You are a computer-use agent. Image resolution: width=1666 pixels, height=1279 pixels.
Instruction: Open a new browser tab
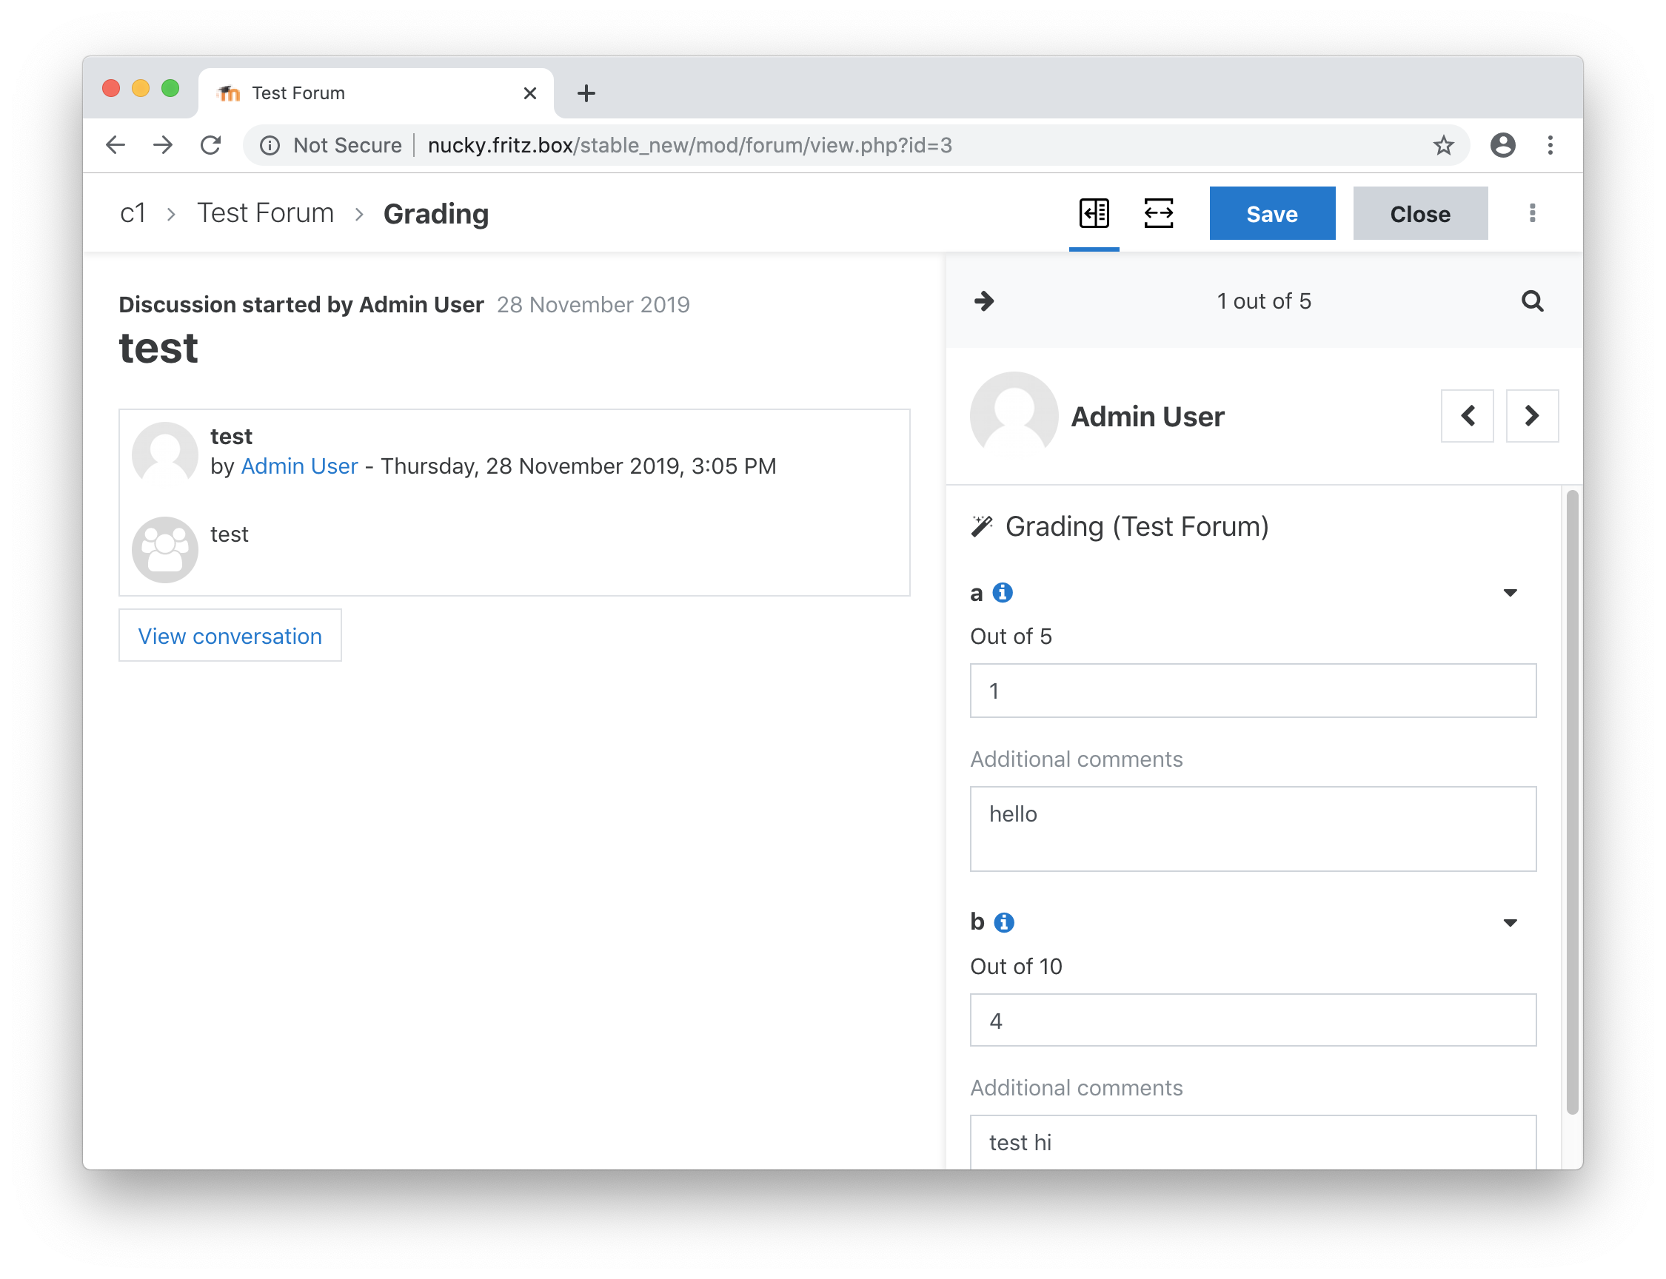pos(586,93)
